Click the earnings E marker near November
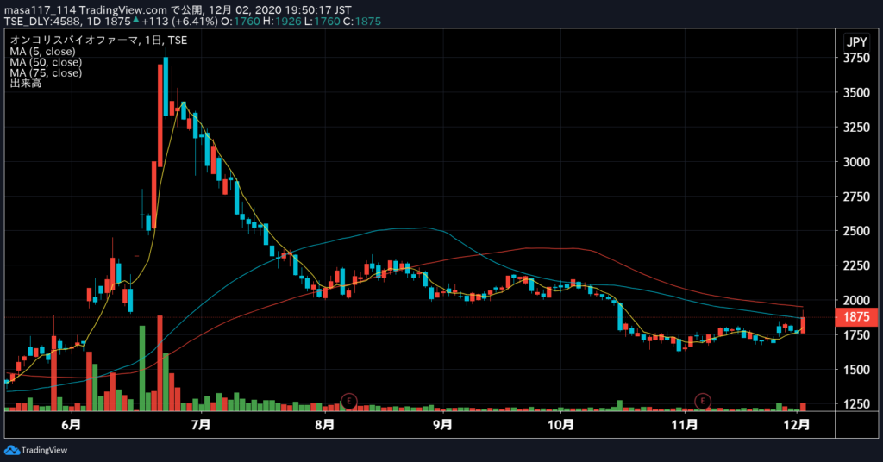The image size is (883, 462). [702, 401]
